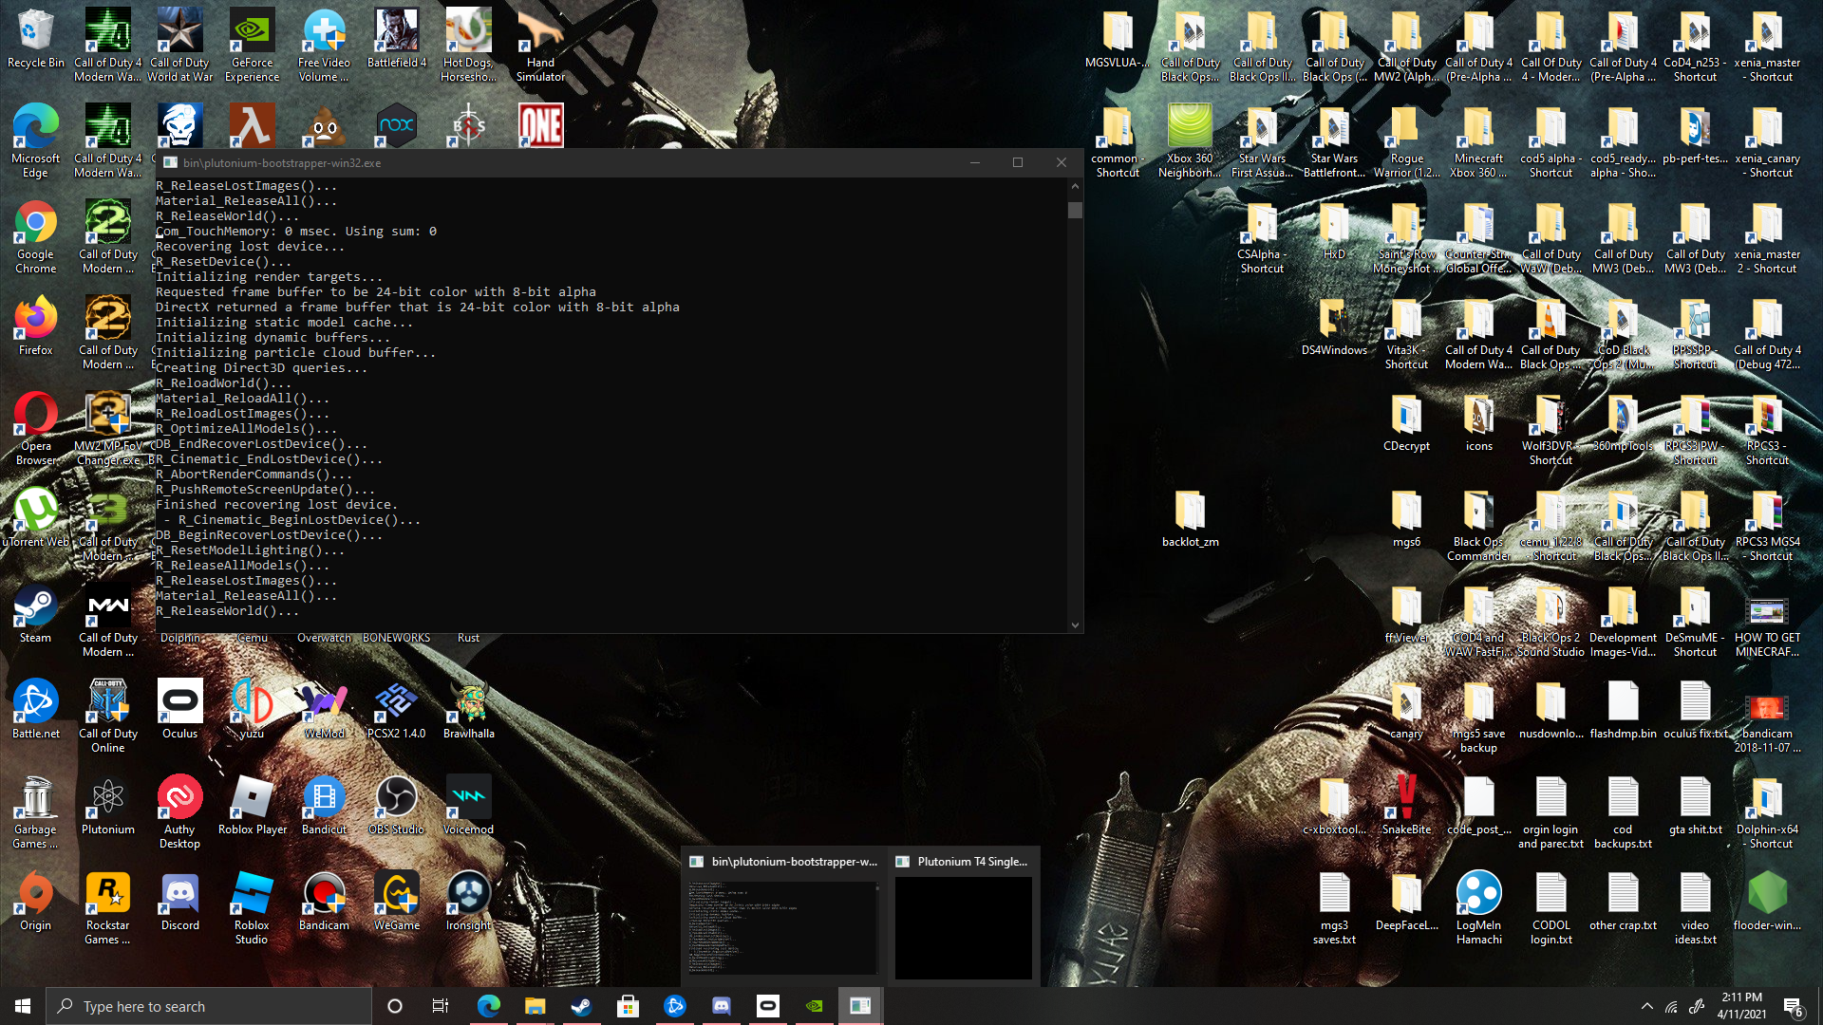Click the plutonium-bootstrapper console title bar icon
The image size is (1823, 1025).
(x=171, y=162)
